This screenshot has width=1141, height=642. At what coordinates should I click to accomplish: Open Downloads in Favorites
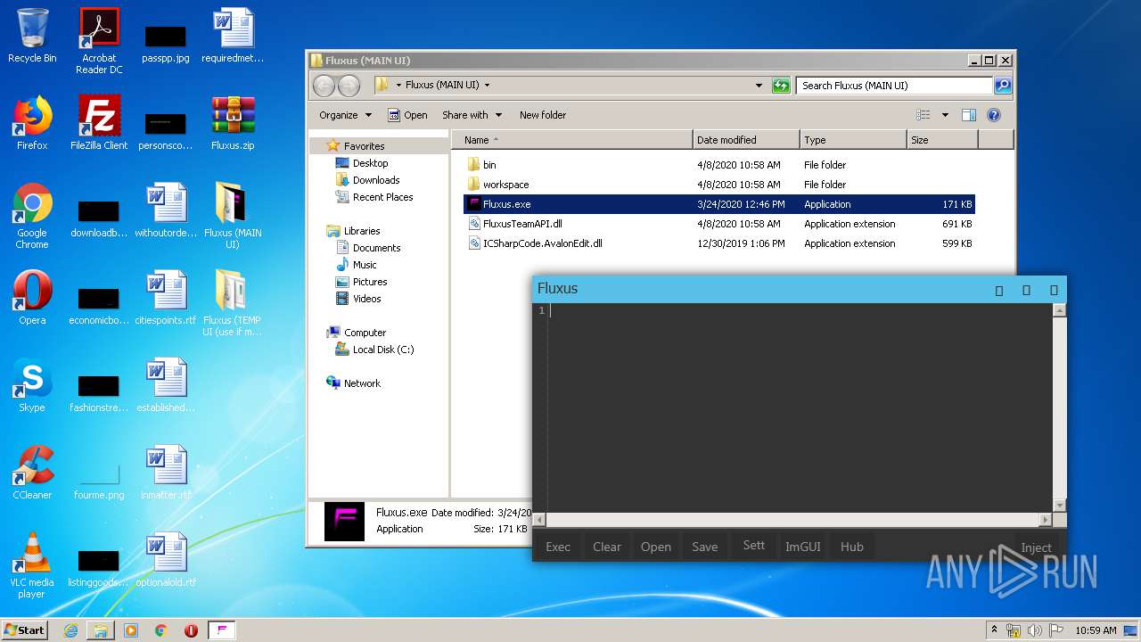tap(375, 180)
